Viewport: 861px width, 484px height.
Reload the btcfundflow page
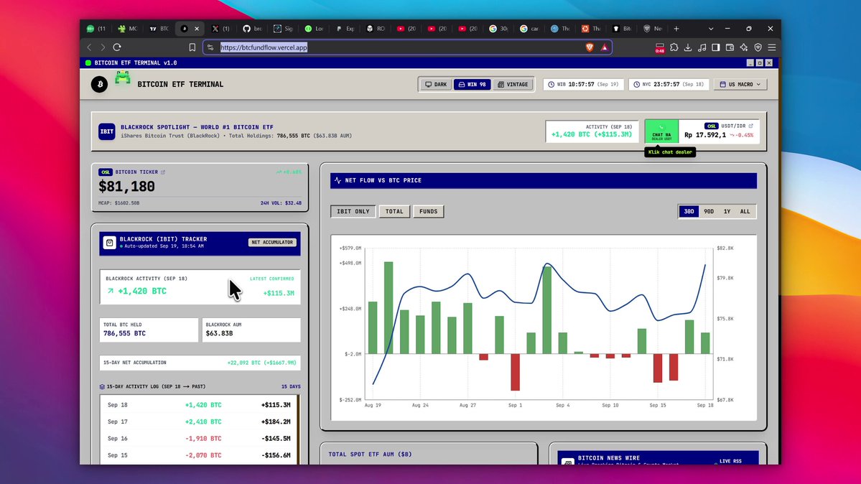[117, 47]
